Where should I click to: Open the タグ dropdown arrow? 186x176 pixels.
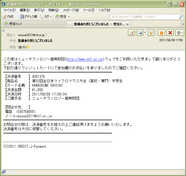pos(51,17)
